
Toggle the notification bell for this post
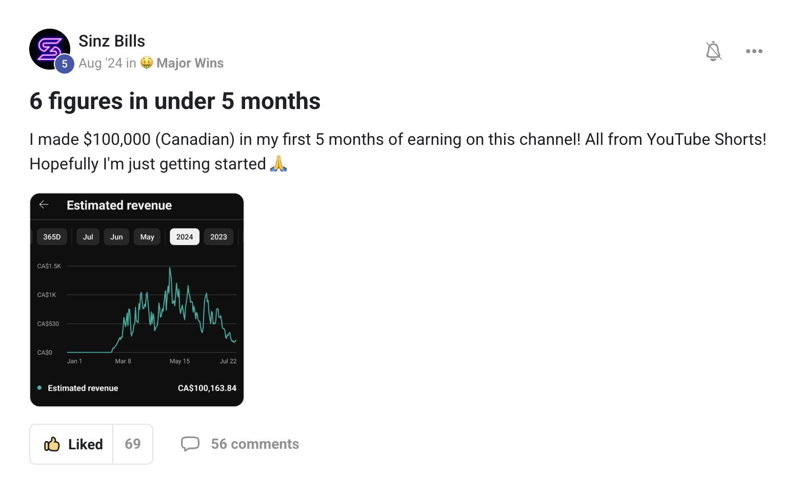pyautogui.click(x=713, y=51)
